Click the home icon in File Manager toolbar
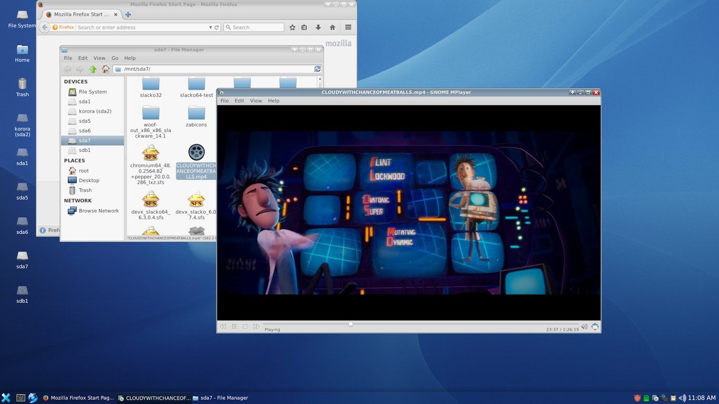 pos(105,69)
